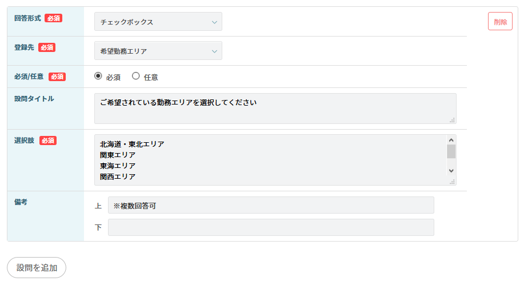Viewport: 524px width, 285px height.
Task: Click the 設問タイトル text area
Action: point(275,109)
